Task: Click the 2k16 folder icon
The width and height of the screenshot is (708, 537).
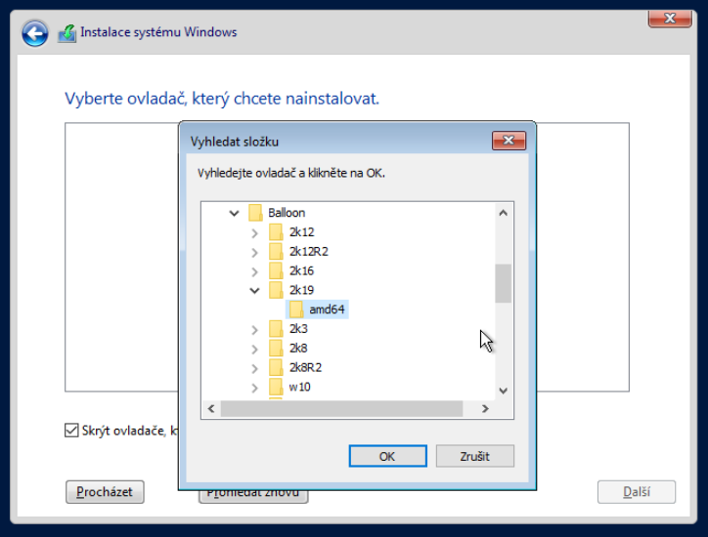Action: [276, 270]
